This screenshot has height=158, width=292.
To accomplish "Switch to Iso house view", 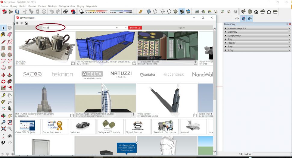I will [243, 11].
